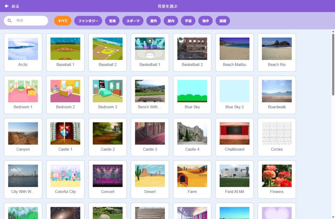Select the 音楽 category filter
The image size is (335, 219).
coord(112,21)
